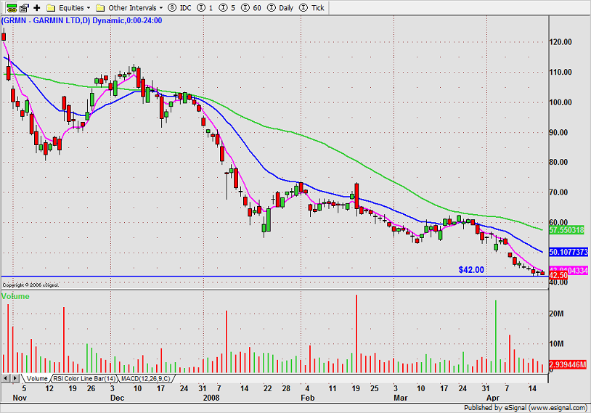The height and width of the screenshot is (413, 591).
Task: Click the 50.1077373 blue moving average value
Action: point(568,252)
